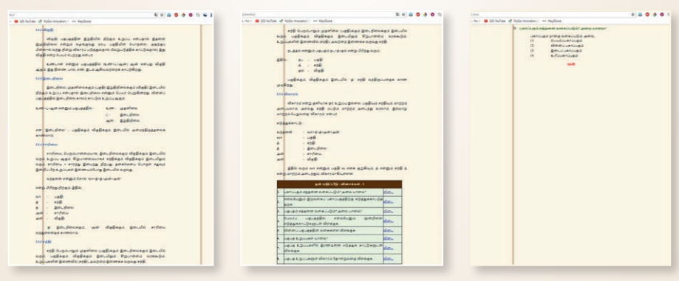Click the multicolor extension icon in the right window
Viewport: 679px width, 281px height.
pos(655,14)
